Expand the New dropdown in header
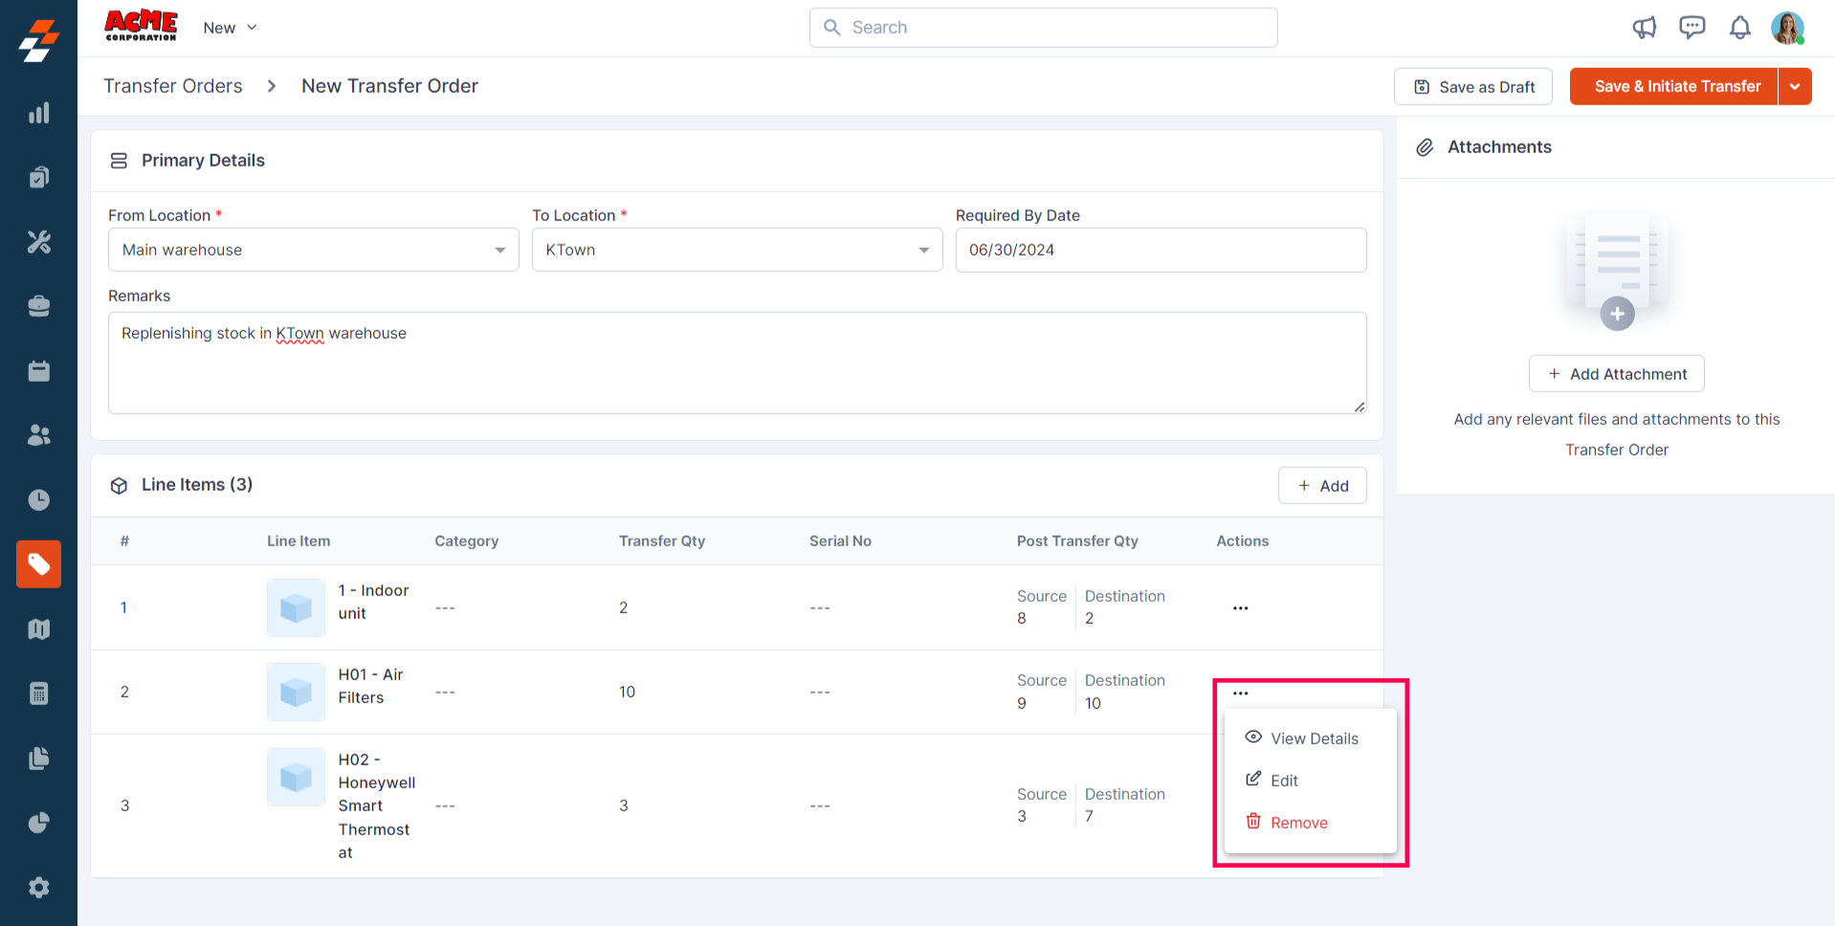1835x926 pixels. pos(230,28)
